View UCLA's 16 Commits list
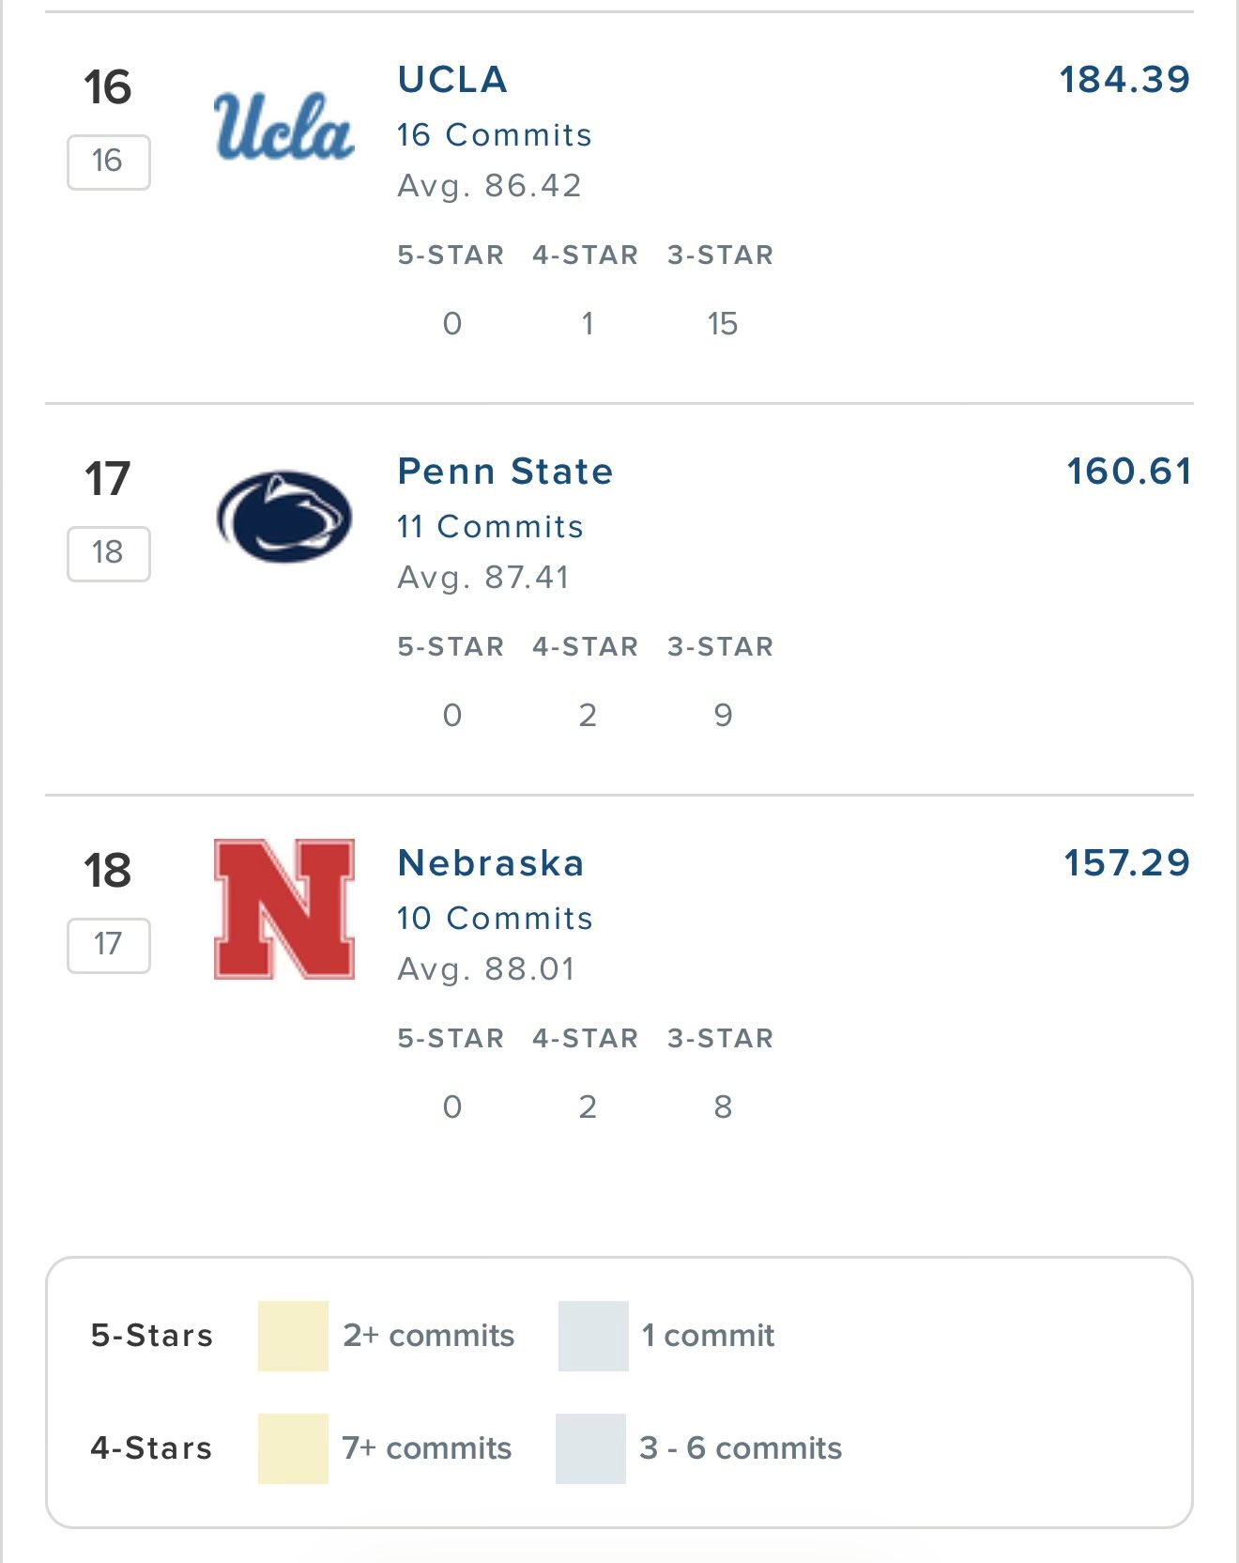The width and height of the screenshot is (1239, 1563). pyautogui.click(x=494, y=135)
